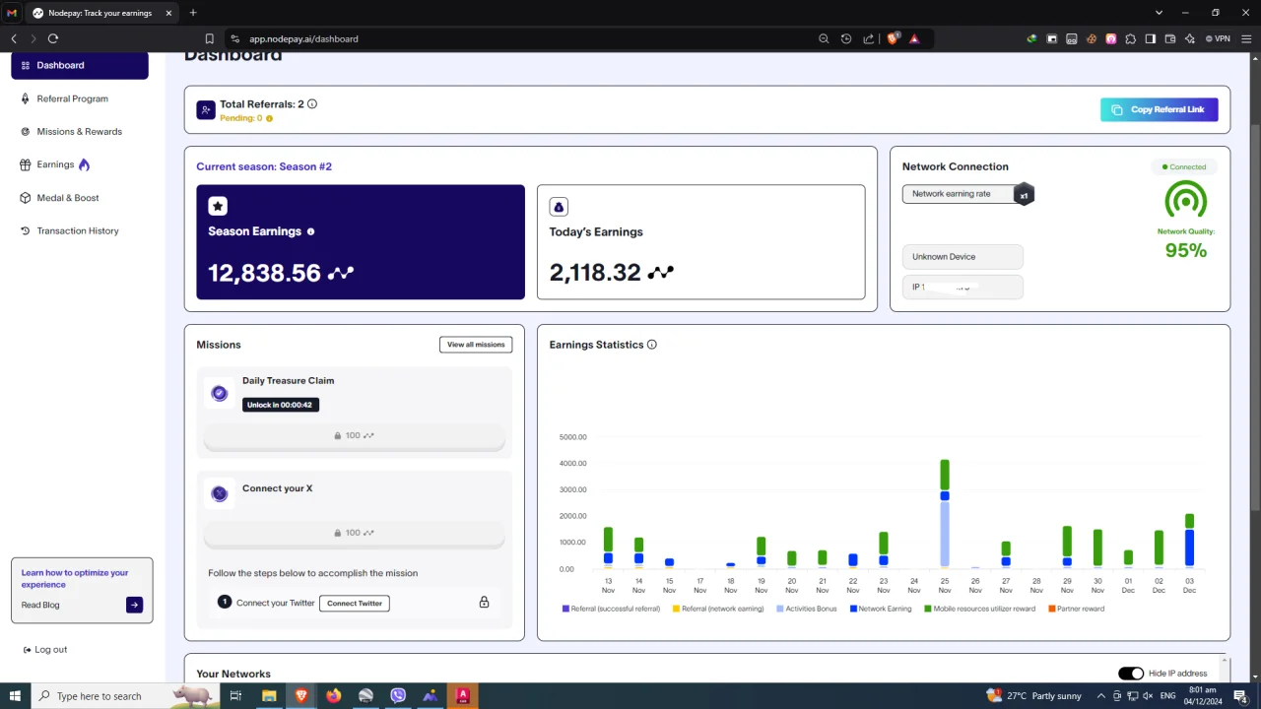
Task: Toggle Referral (network earning) legend series
Action: click(718, 609)
